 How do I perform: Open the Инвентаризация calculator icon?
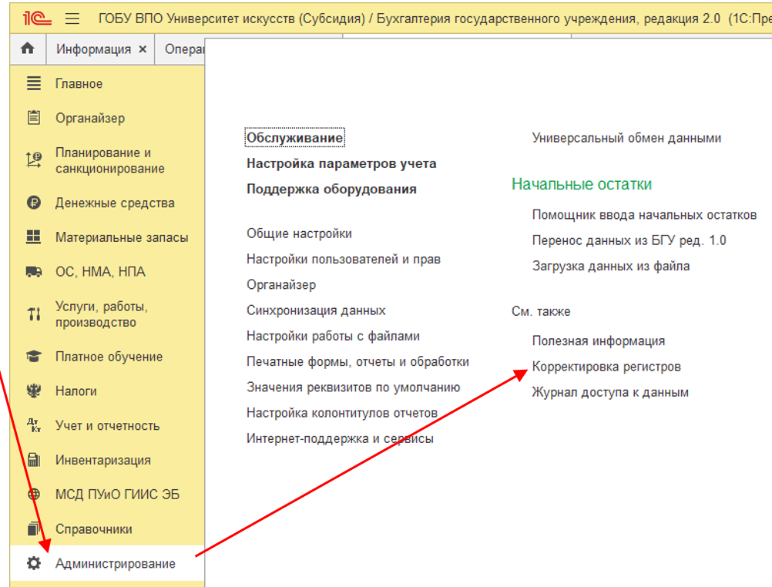[33, 460]
